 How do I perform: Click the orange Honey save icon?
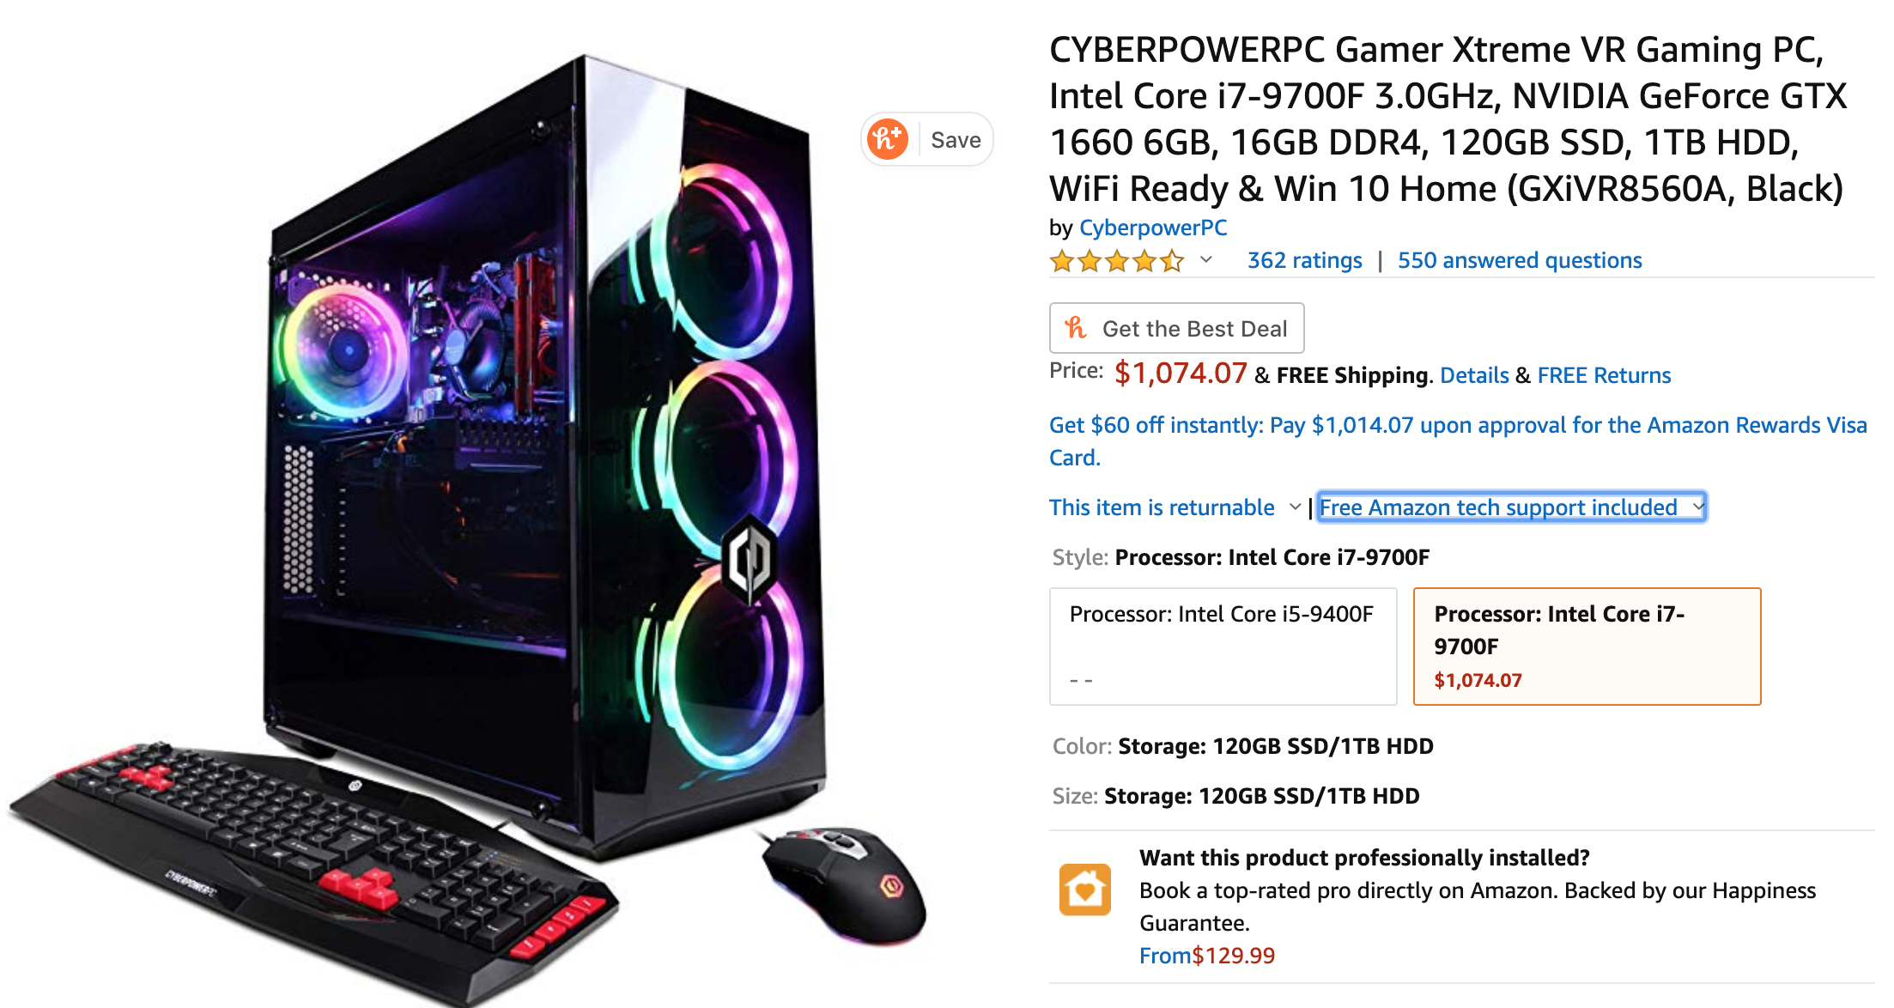coord(887,139)
